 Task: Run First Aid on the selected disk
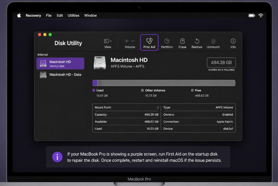pos(149,43)
